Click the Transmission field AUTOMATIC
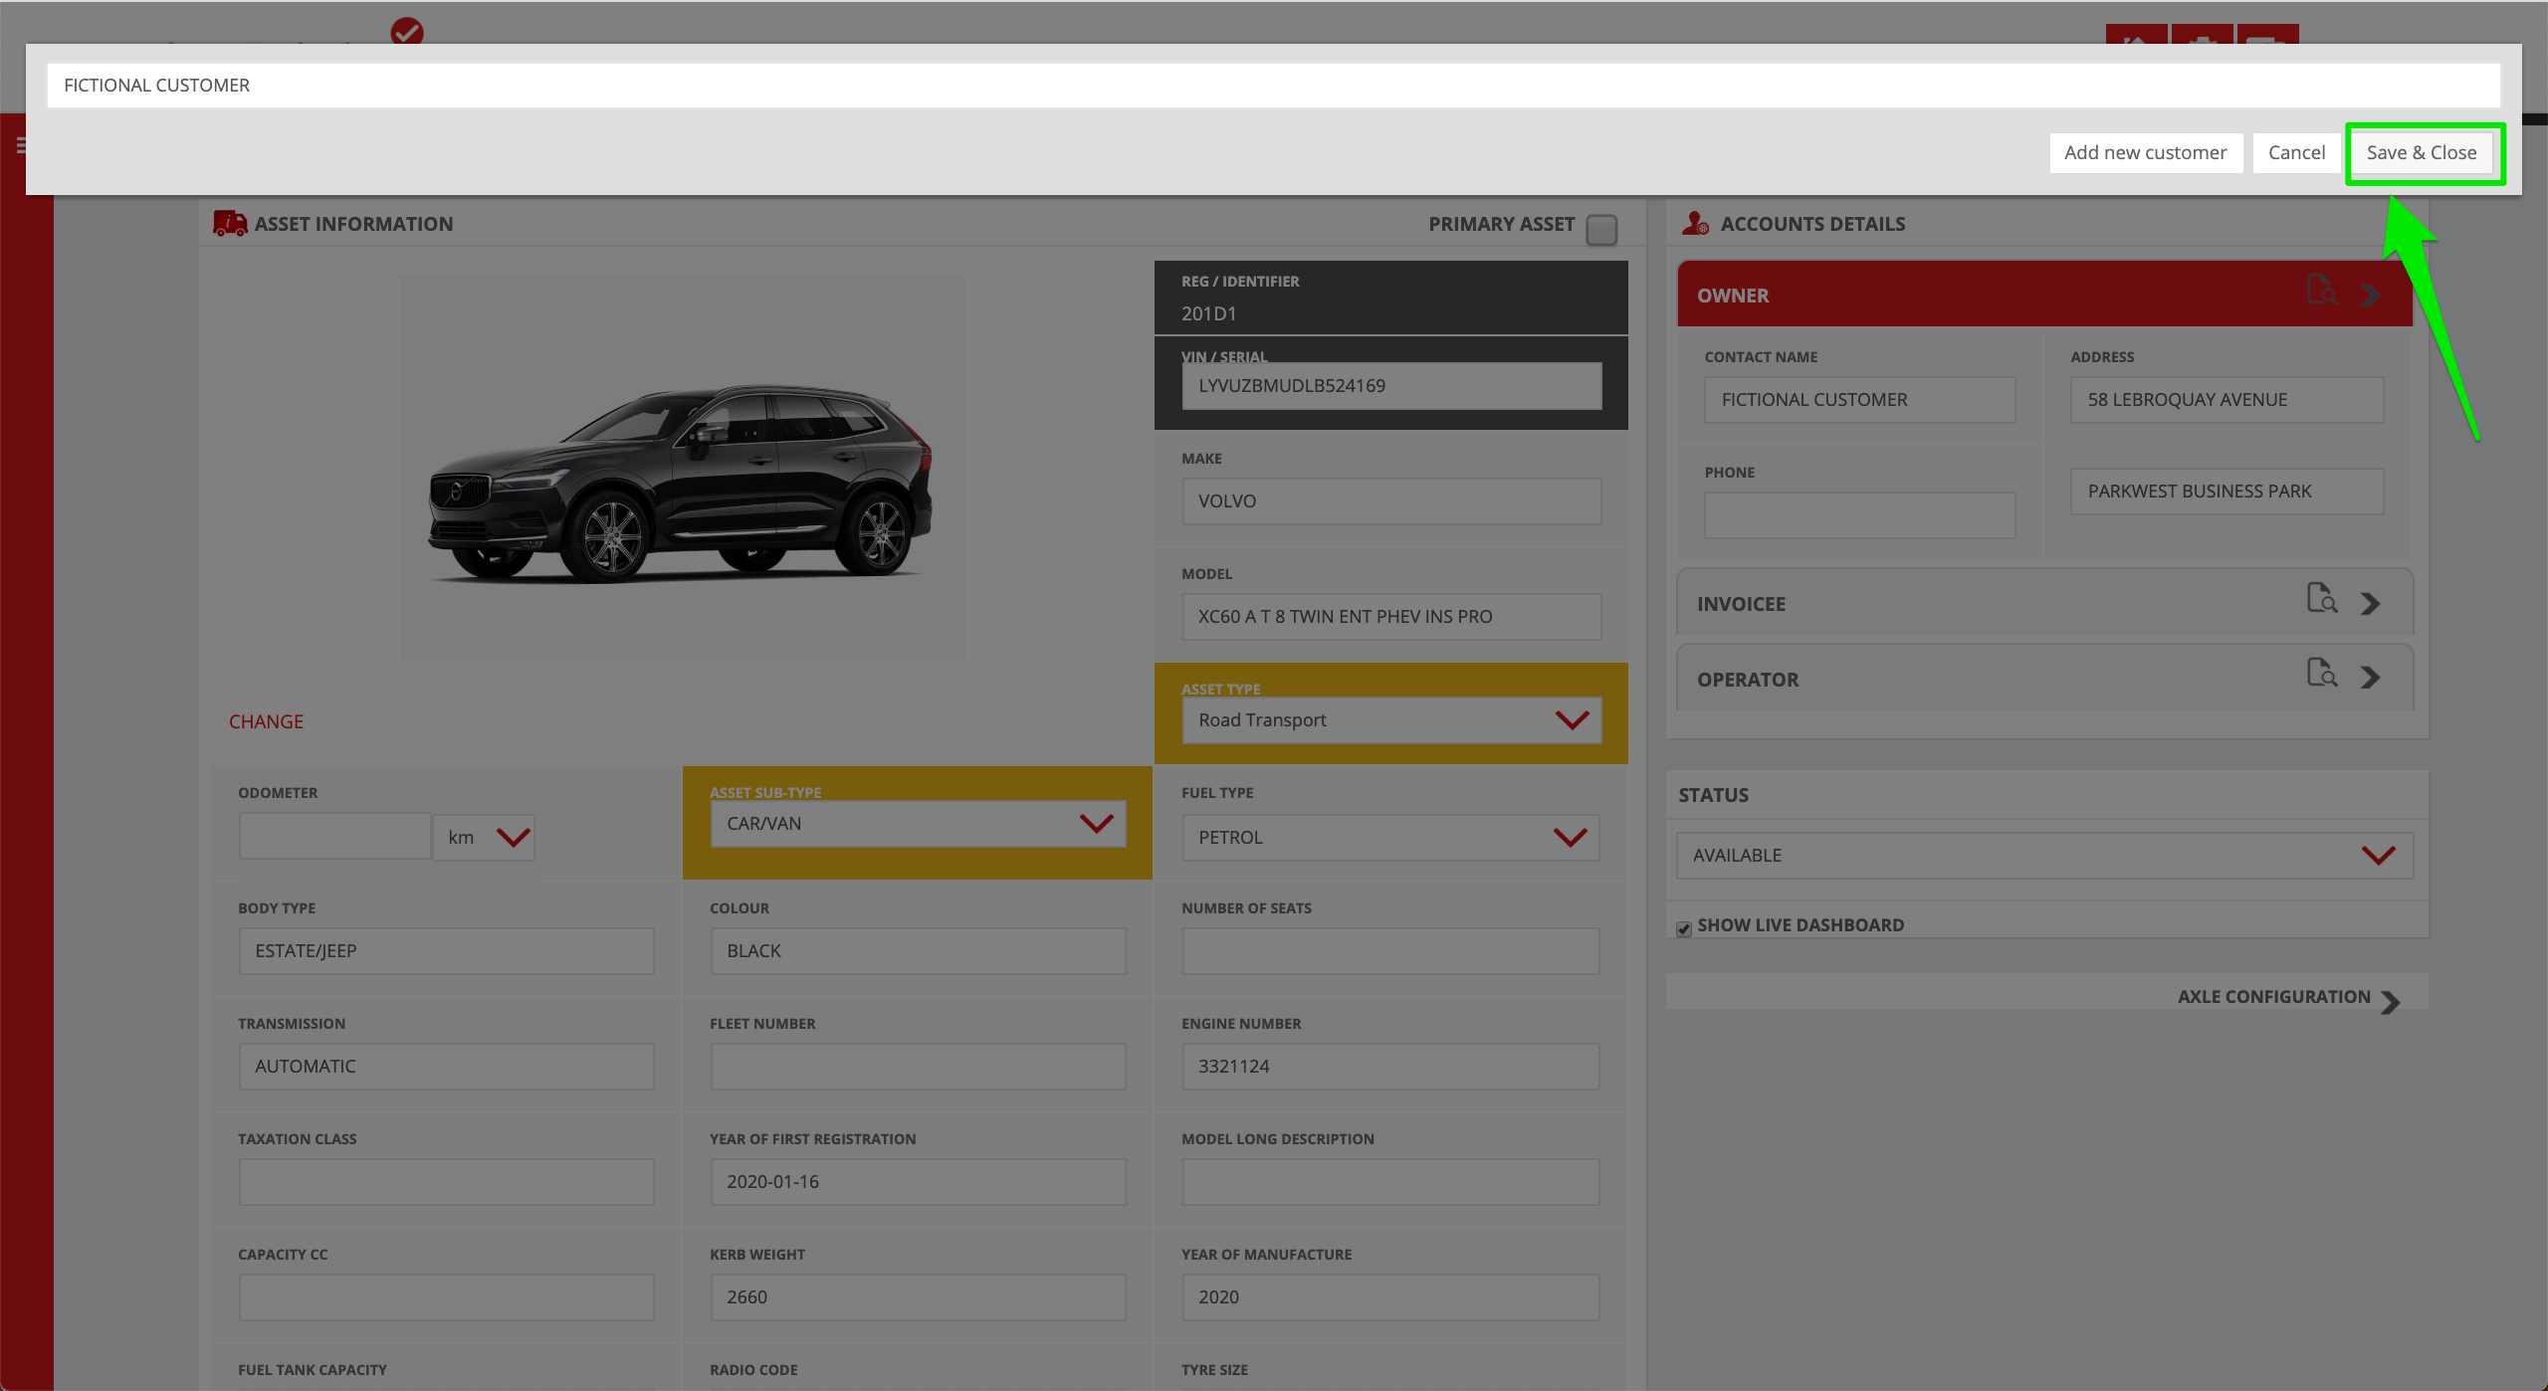This screenshot has height=1391, width=2548. tap(446, 1067)
